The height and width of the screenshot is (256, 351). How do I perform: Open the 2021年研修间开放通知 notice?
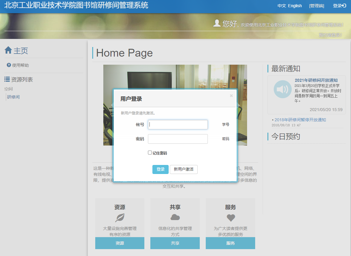tap(316, 80)
